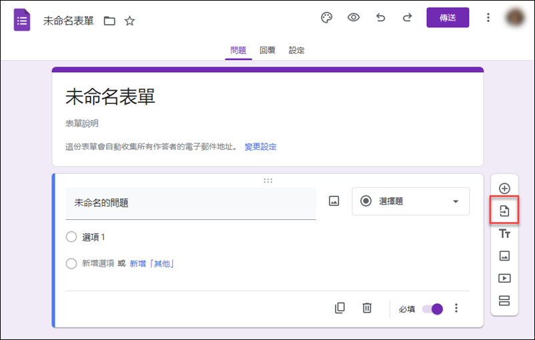Image resolution: width=535 pixels, height=340 pixels.
Task: Click the duplicate question icon
Action: point(340,308)
